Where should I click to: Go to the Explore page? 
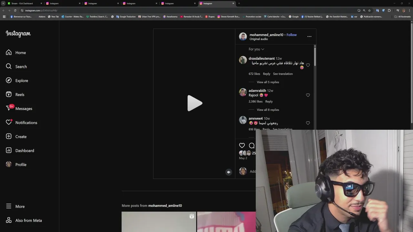[17, 81]
